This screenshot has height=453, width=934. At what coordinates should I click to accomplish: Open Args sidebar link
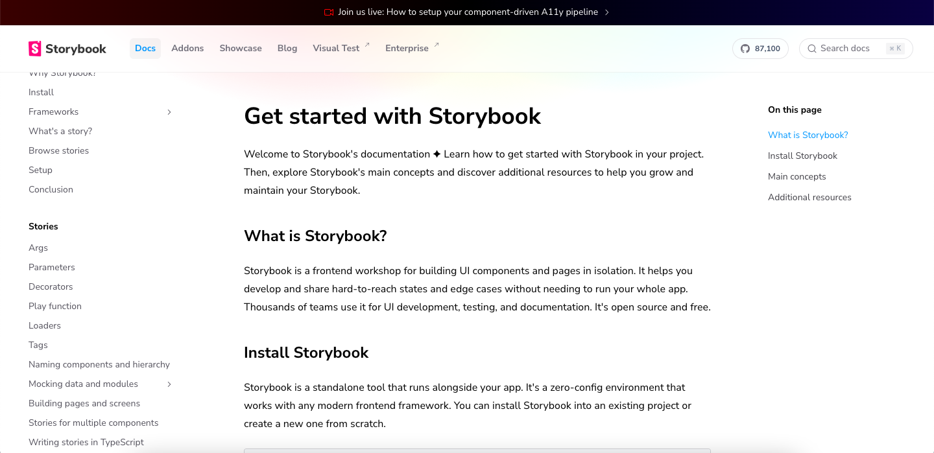point(38,248)
